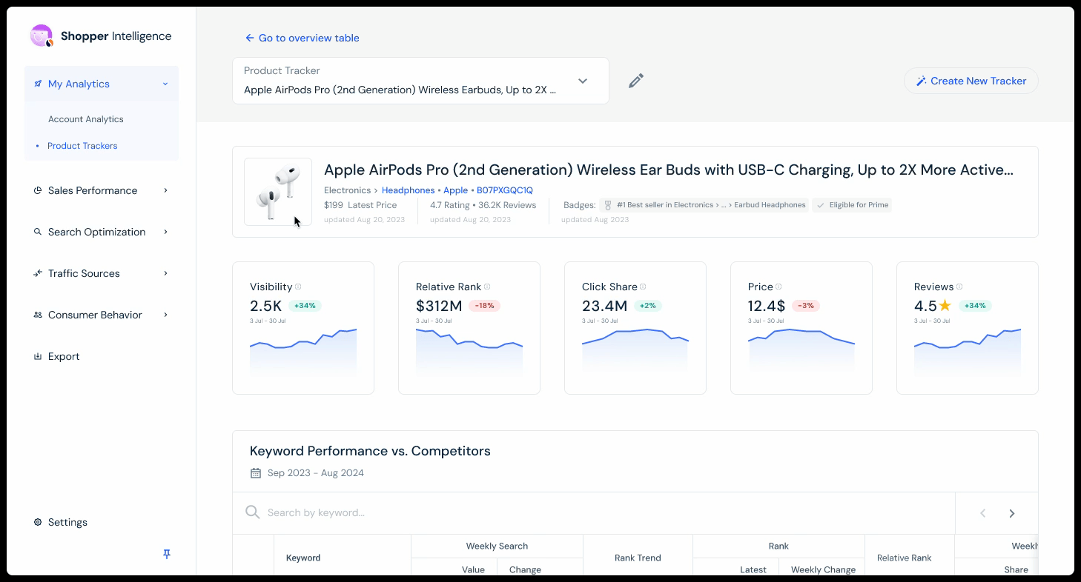Open Account Analytics page
The height and width of the screenshot is (582, 1081).
pos(86,119)
